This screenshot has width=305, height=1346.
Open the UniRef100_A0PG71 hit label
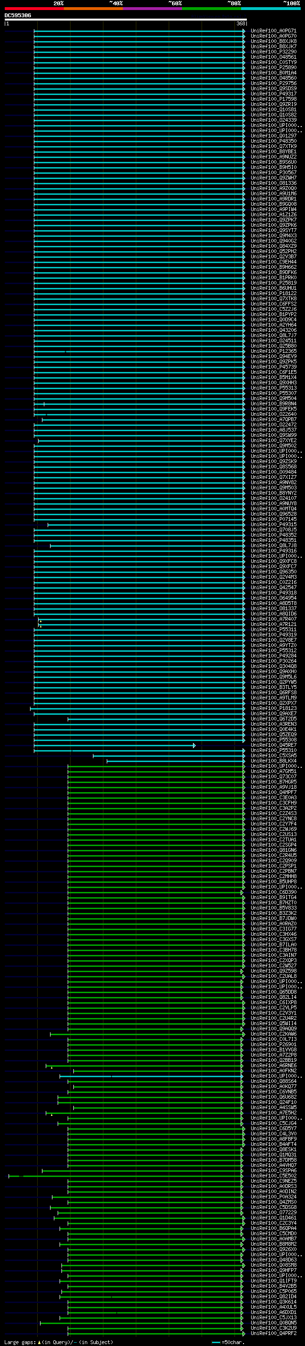pos(274,31)
